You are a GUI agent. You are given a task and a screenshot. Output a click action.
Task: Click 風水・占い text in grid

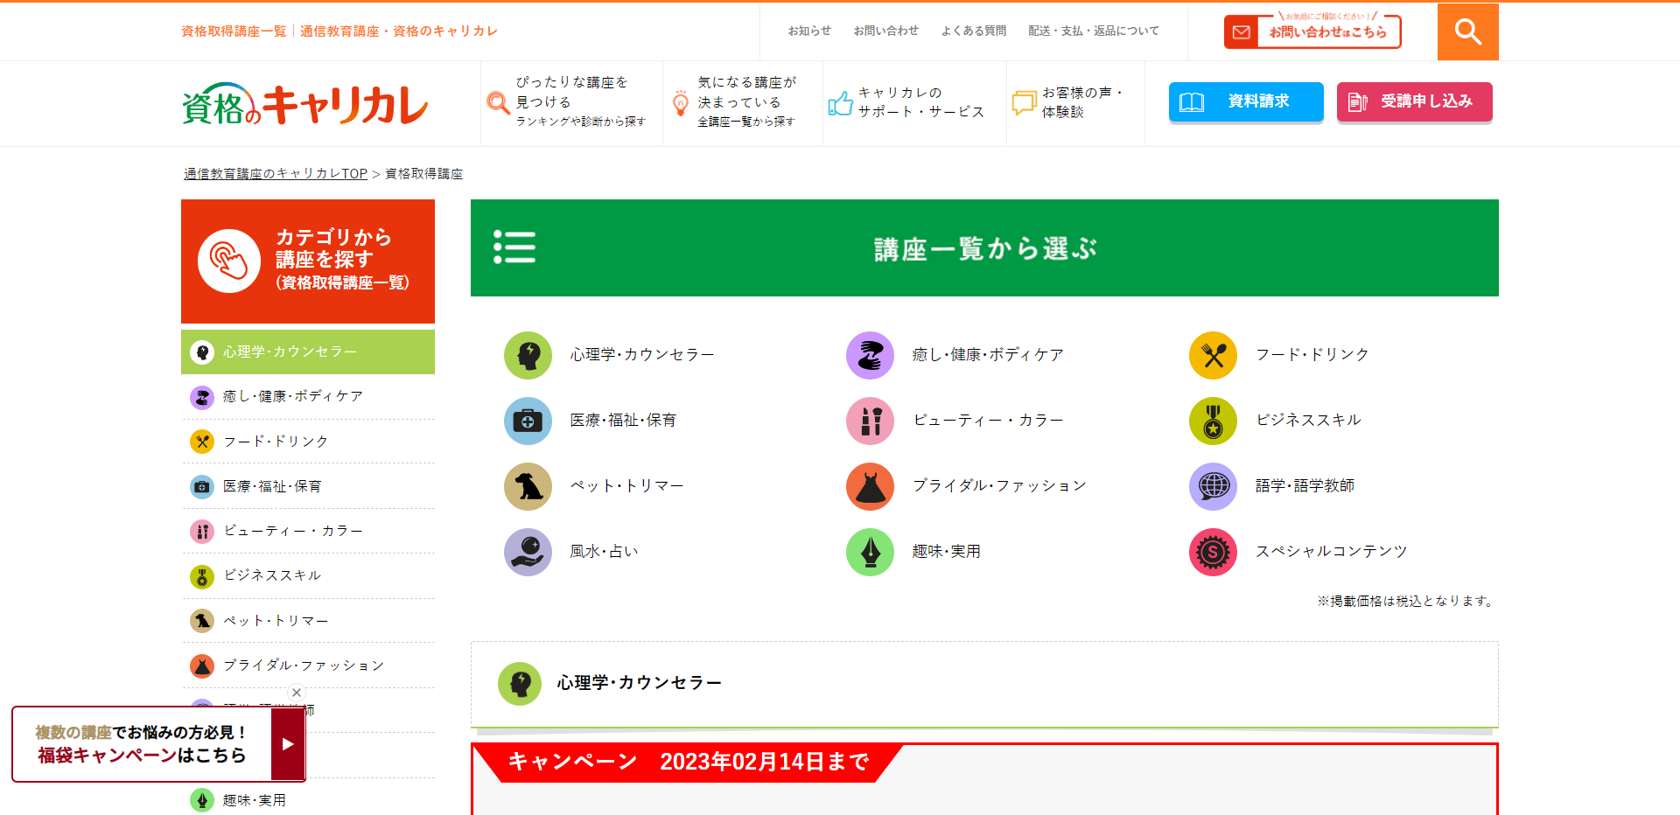pyautogui.click(x=604, y=552)
